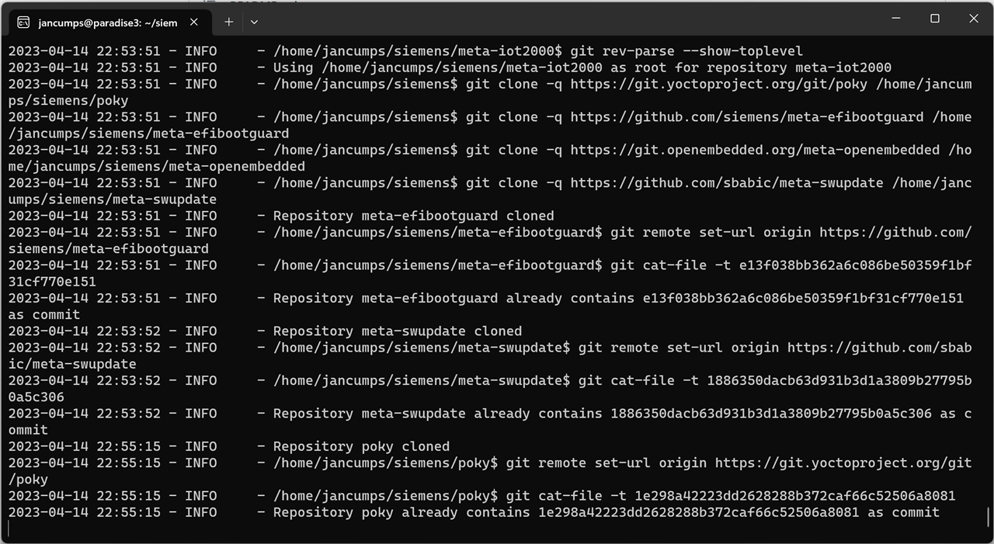Open a new terminal tab
The image size is (994, 544).
tap(228, 23)
